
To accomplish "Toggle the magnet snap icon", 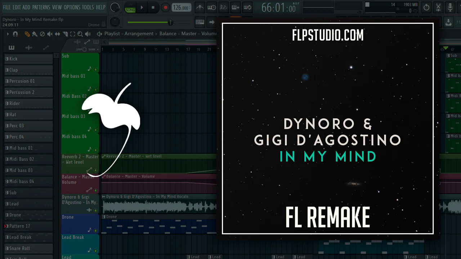I will (15, 34).
